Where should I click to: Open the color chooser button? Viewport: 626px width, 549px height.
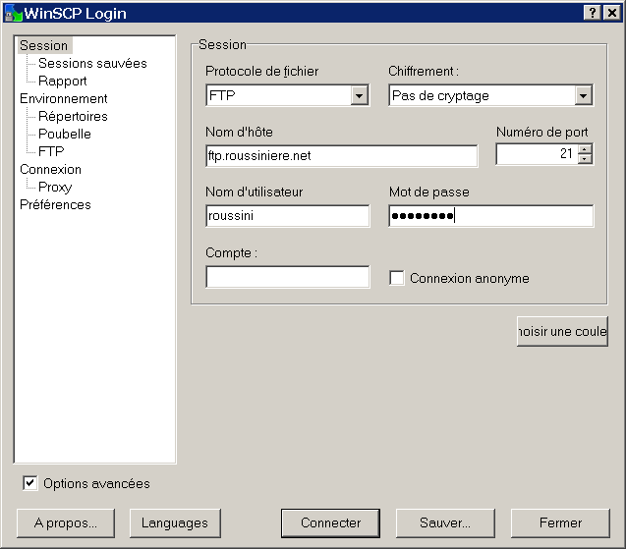(x=562, y=331)
